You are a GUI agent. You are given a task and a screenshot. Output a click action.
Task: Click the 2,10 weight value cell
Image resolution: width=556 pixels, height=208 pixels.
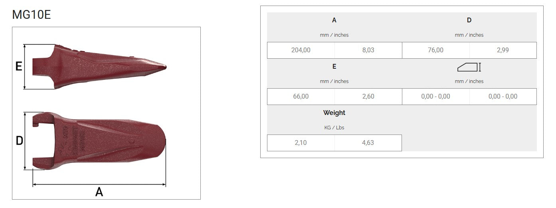point(301,143)
